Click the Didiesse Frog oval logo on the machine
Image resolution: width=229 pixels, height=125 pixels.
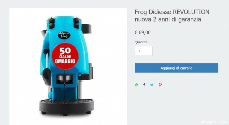coord(64,35)
